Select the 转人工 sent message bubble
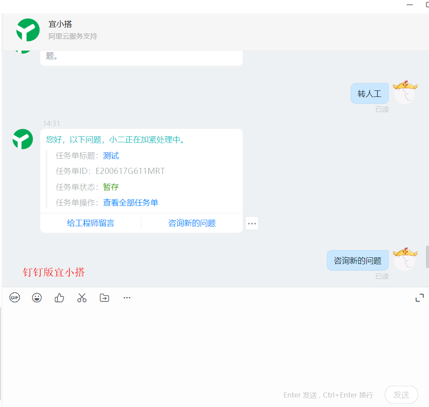This screenshot has height=407, width=429. (369, 93)
